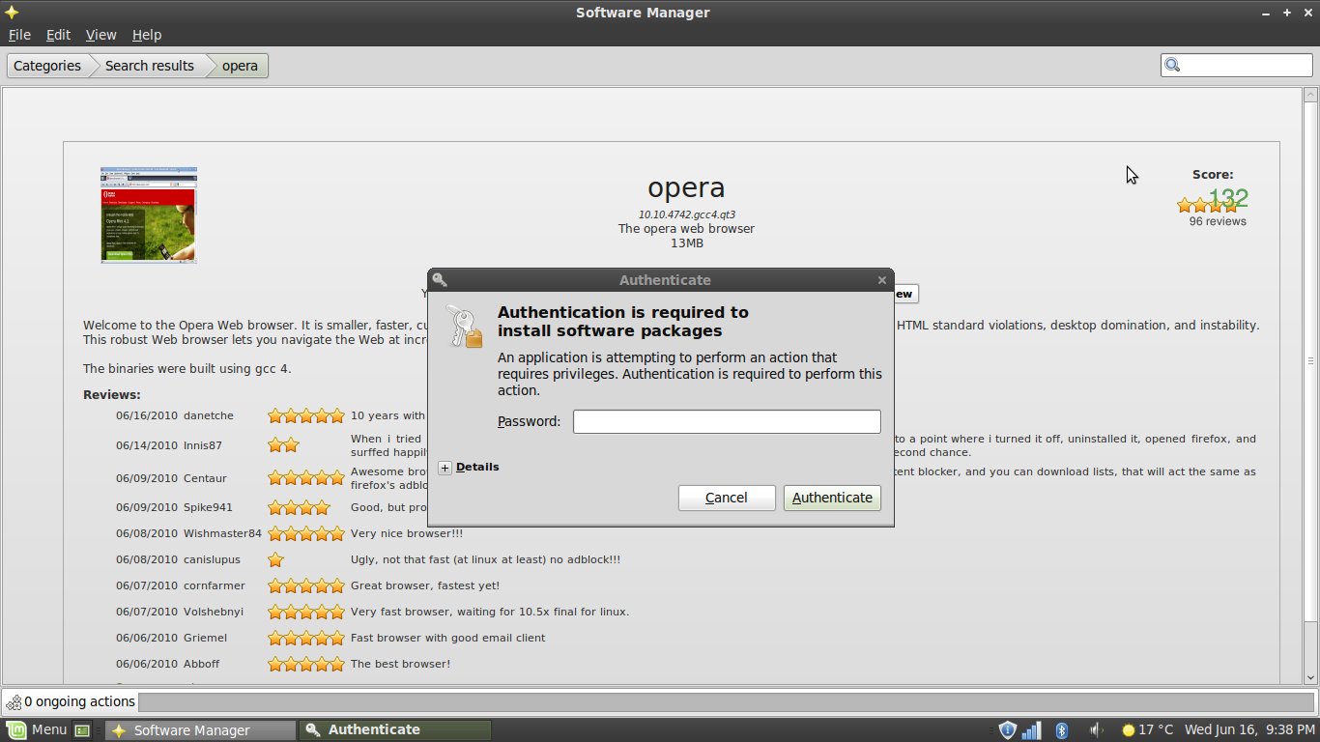Click the gears icon beside ongoing actions
This screenshot has width=1320, height=742.
coord(13,701)
